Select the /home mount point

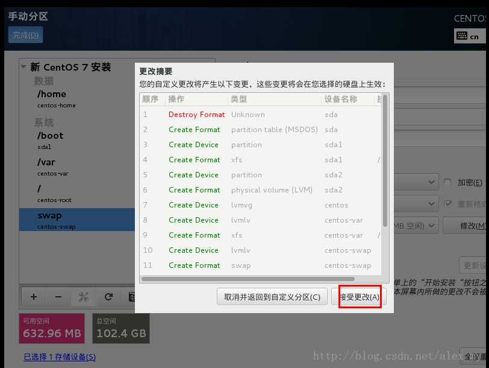click(77, 98)
